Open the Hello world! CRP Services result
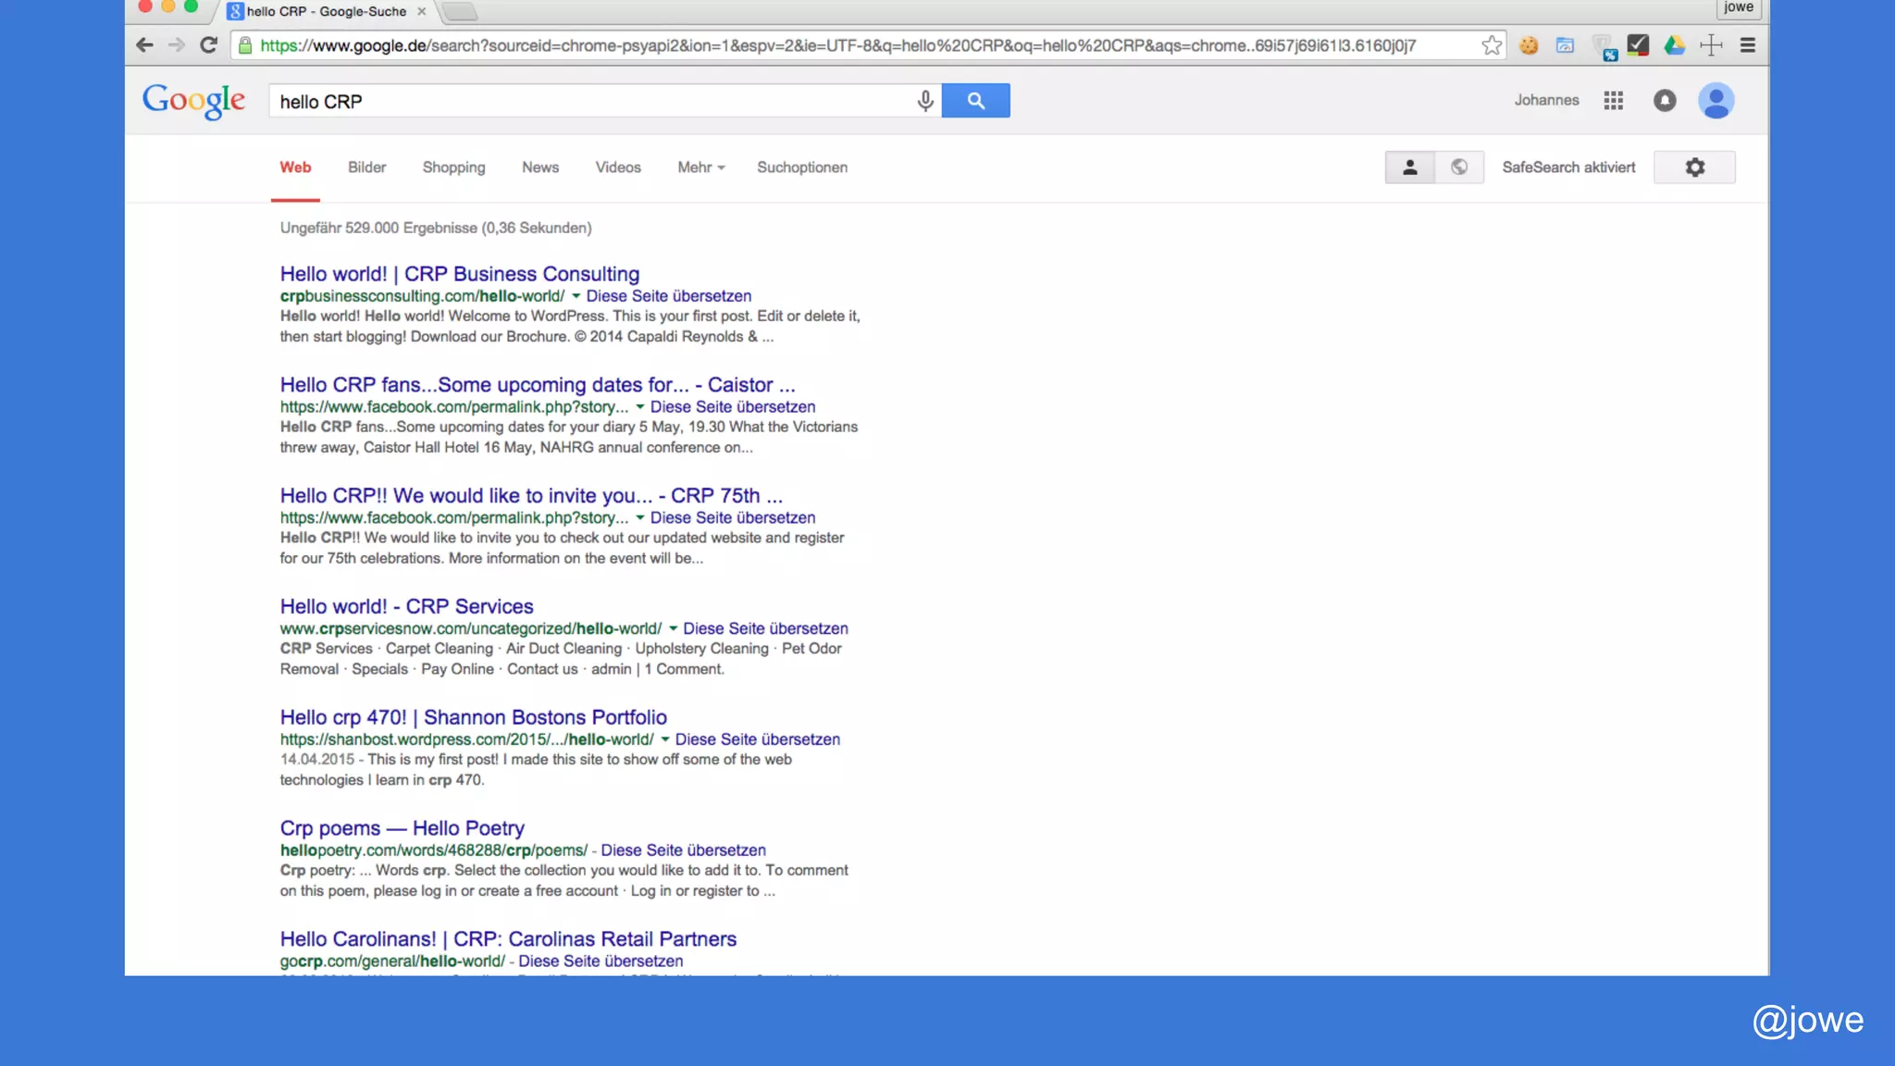This screenshot has width=1895, height=1066. tap(406, 606)
